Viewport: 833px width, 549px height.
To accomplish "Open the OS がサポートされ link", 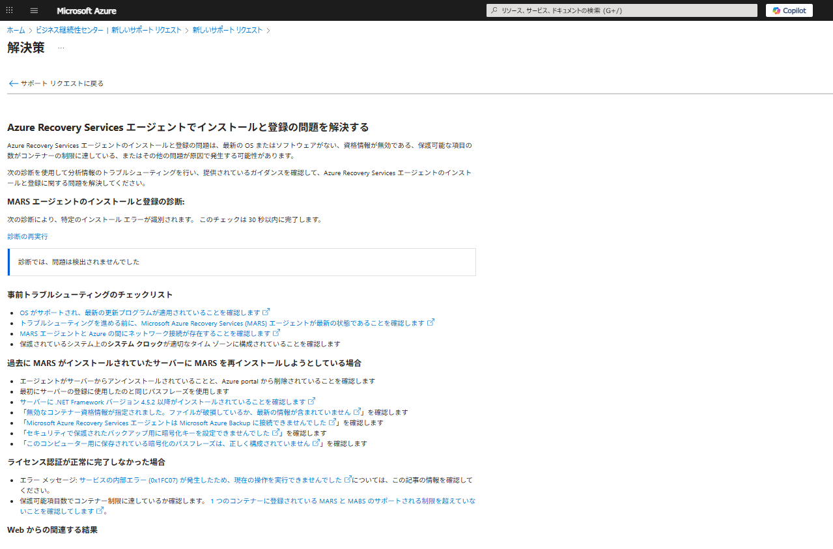I will 139,313.
